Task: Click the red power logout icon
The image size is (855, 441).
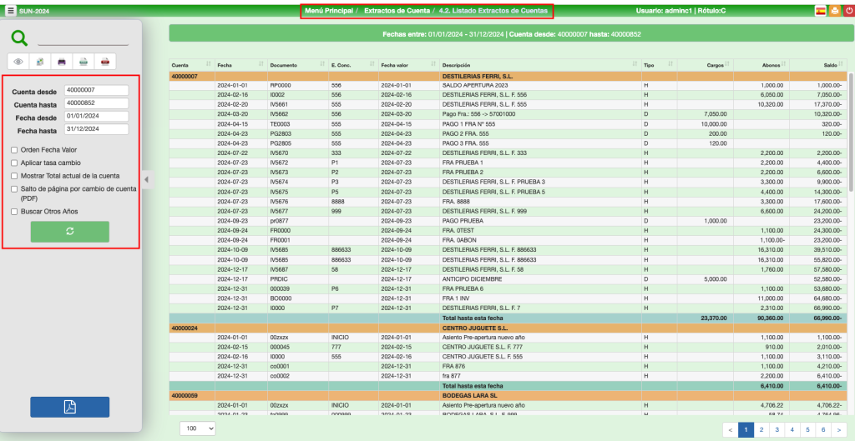Action: click(x=848, y=11)
